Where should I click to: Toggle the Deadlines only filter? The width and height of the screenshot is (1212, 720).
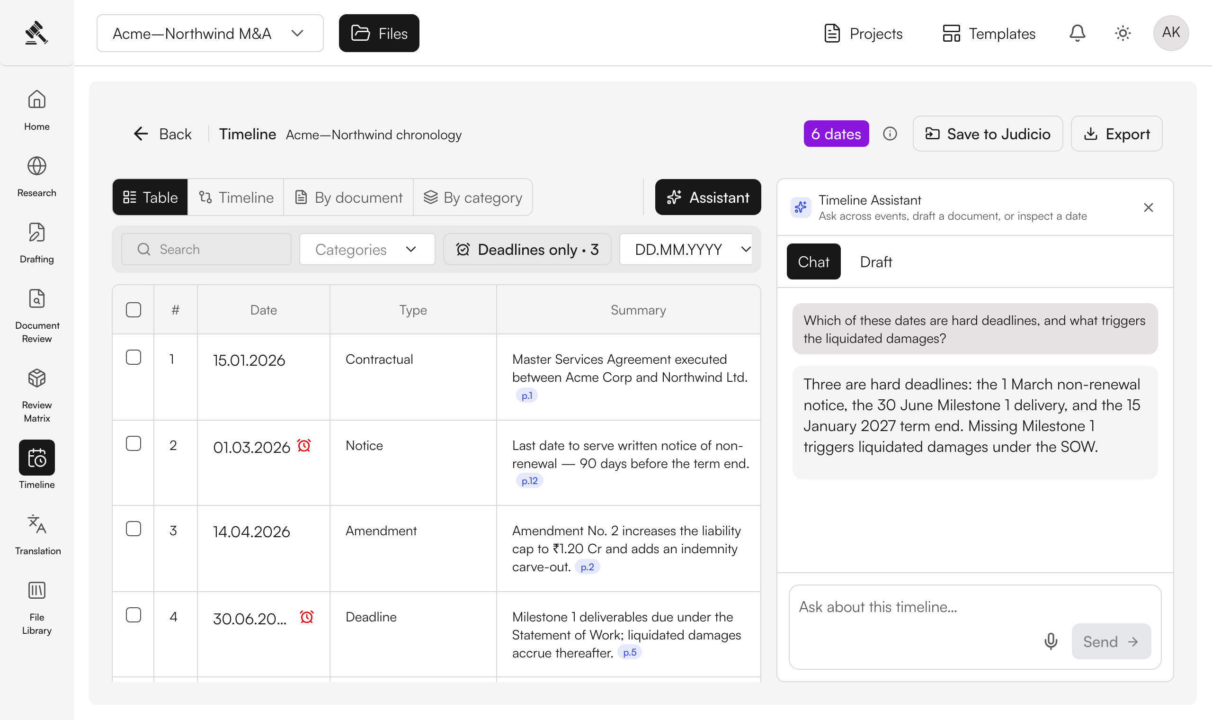click(527, 249)
